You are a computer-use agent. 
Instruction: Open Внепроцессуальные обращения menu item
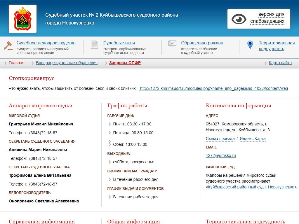(x=67, y=63)
